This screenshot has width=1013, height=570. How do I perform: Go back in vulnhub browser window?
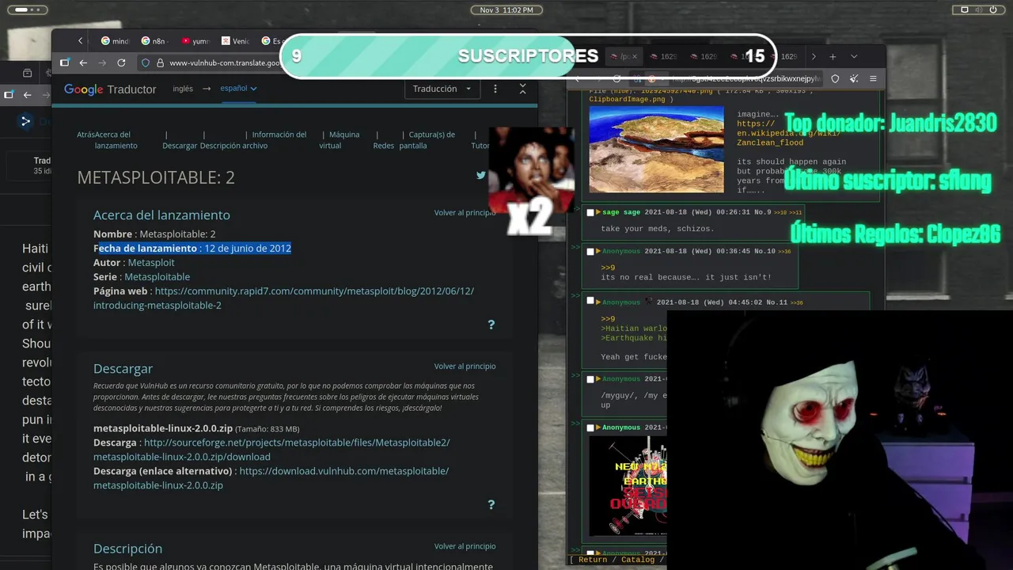[83, 63]
